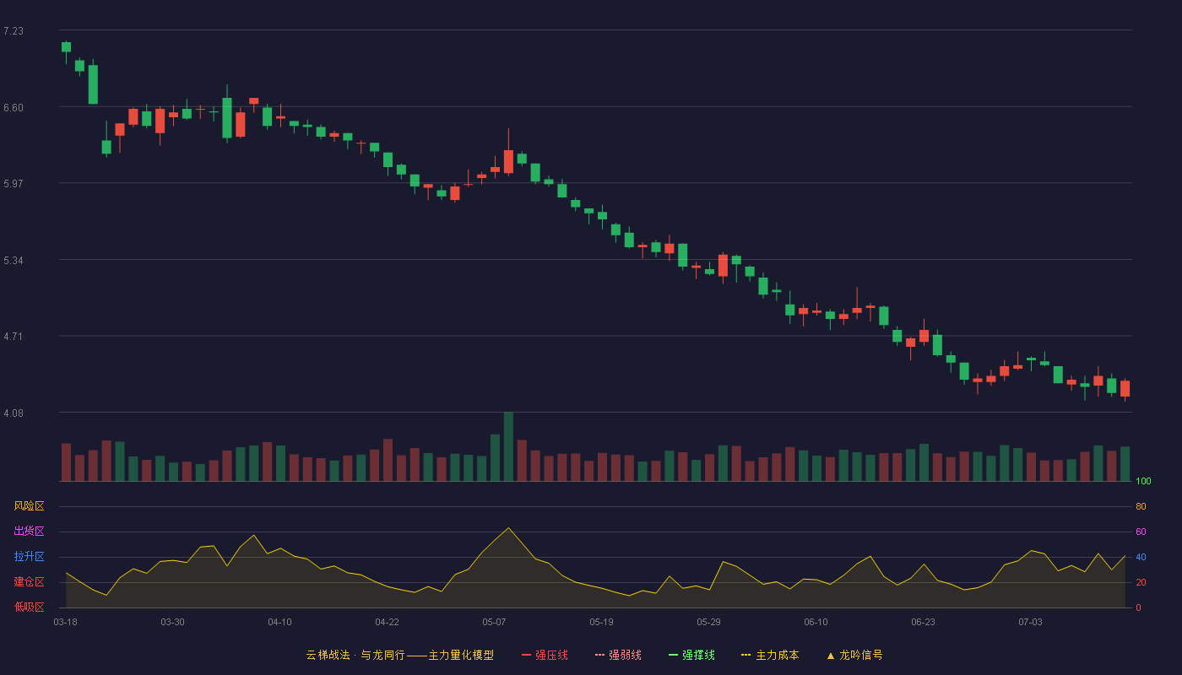The image size is (1182, 675).
Task: Click the 04-22 date label
Action: 387,622
